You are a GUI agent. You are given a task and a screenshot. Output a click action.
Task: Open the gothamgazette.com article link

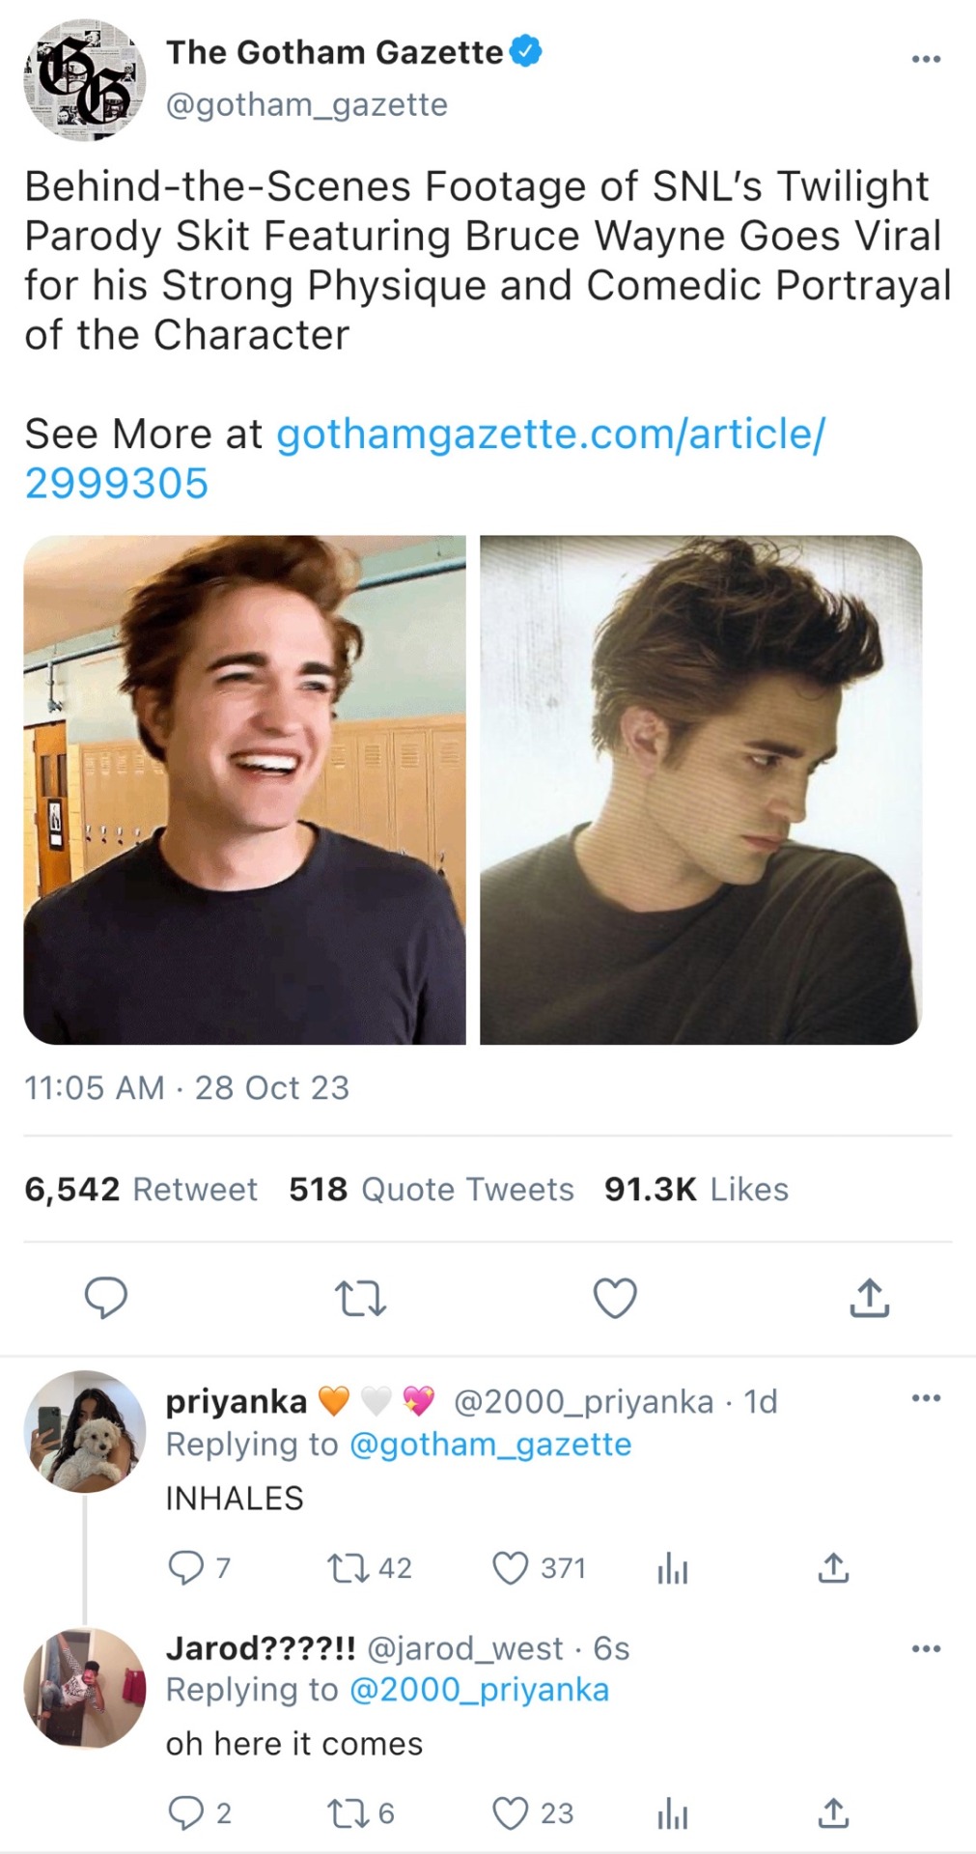549,435
